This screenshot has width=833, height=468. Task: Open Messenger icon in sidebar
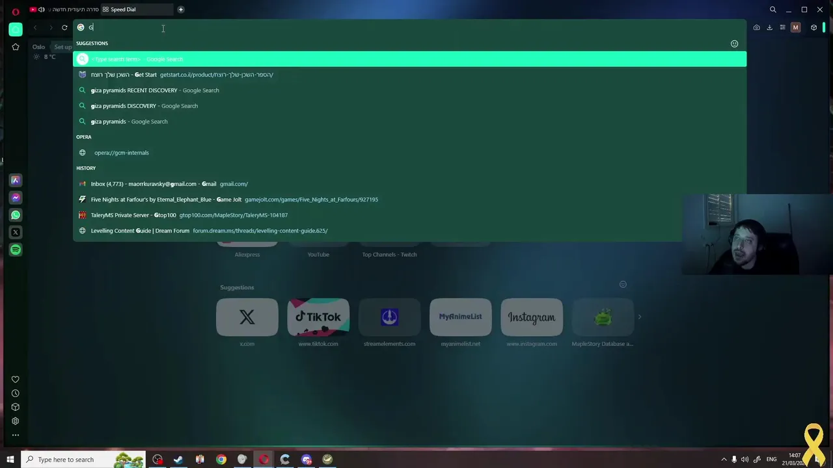tap(16, 198)
